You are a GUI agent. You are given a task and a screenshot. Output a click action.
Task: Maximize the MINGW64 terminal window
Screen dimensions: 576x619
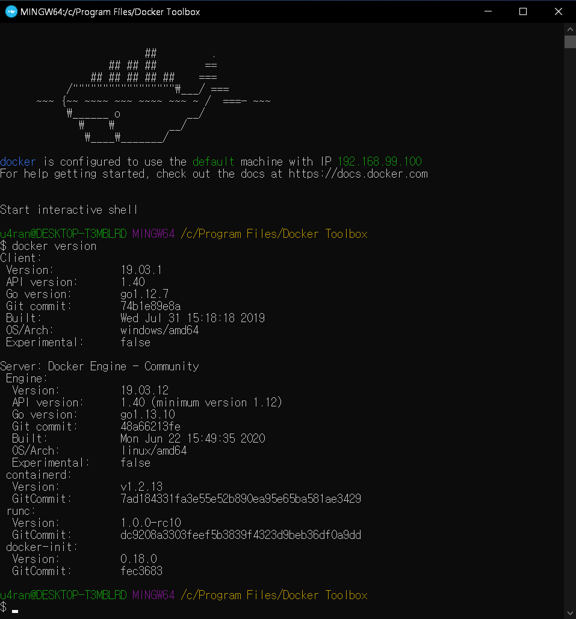click(523, 11)
